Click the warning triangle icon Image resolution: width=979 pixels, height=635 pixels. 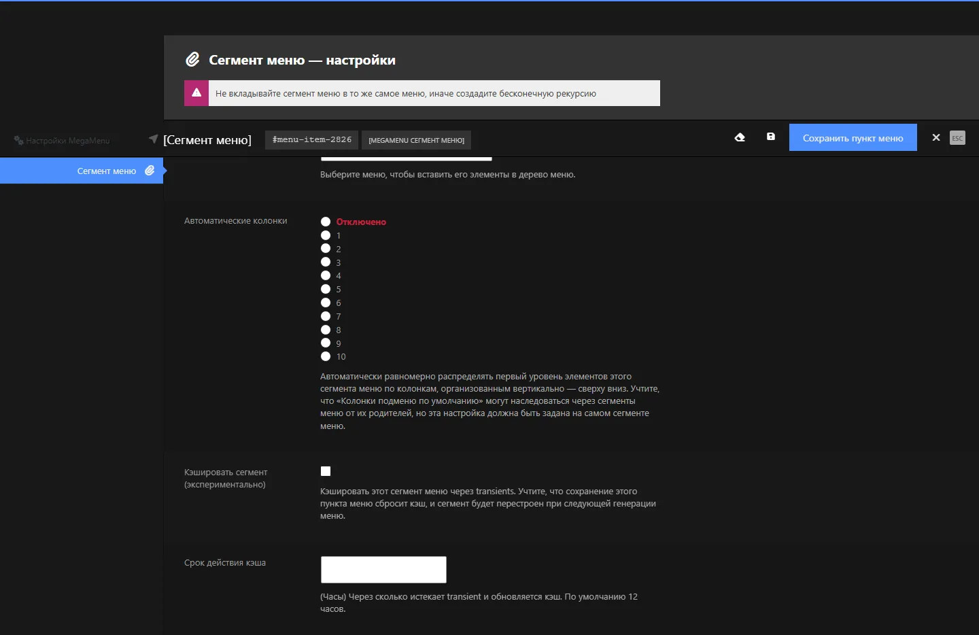[196, 93]
